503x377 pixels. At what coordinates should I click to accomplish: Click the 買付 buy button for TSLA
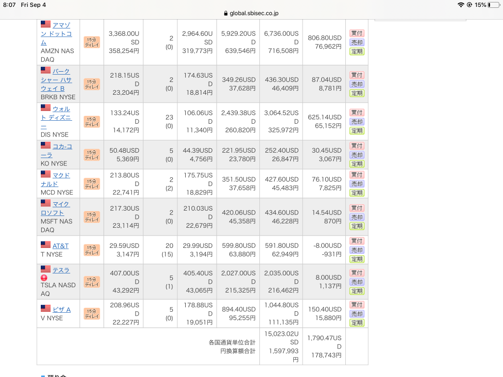(x=357, y=272)
